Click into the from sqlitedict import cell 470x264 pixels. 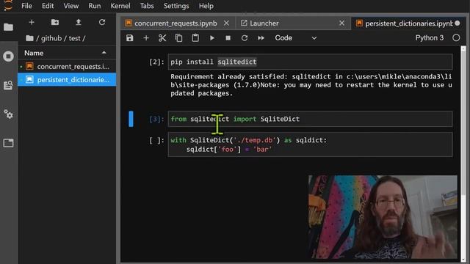[x=310, y=119]
